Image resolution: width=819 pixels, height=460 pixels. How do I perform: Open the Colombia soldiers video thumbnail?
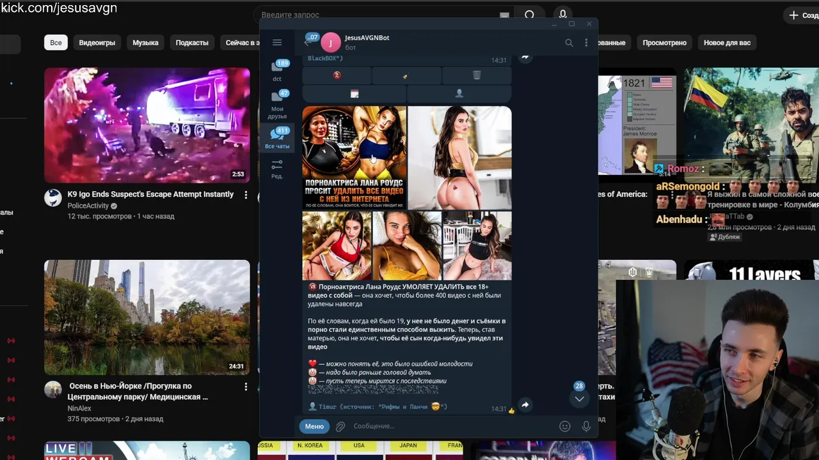pyautogui.click(x=751, y=125)
